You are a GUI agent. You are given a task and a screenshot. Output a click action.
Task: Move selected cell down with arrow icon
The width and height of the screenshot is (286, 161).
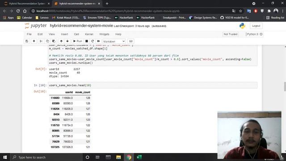click(x=67, y=41)
